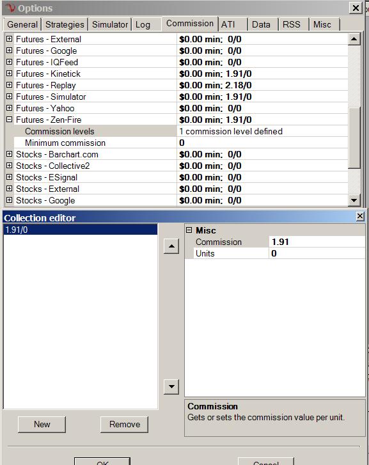Select the Futures - Zen-Fire row label
This screenshot has width=369, height=465.
pos(49,120)
